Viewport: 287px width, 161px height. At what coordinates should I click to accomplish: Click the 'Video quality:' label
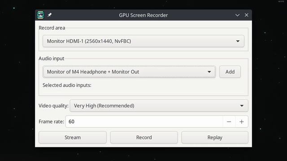53,106
